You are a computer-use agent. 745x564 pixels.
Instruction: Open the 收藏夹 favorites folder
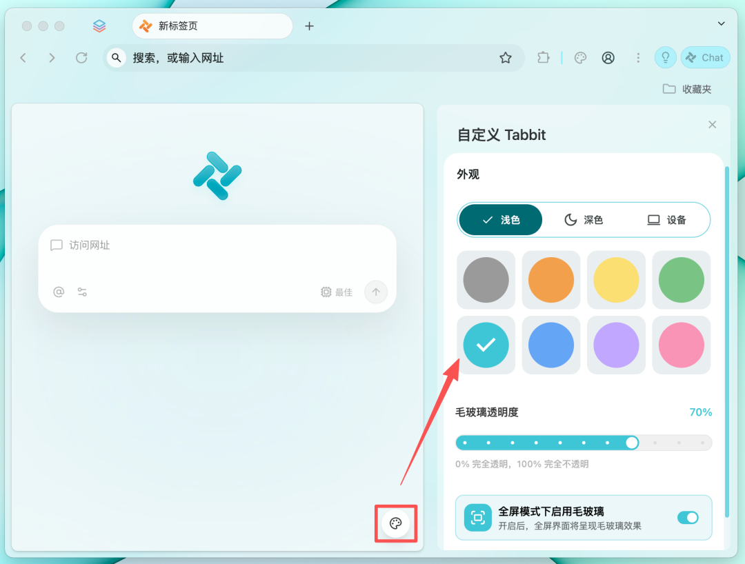tap(687, 89)
